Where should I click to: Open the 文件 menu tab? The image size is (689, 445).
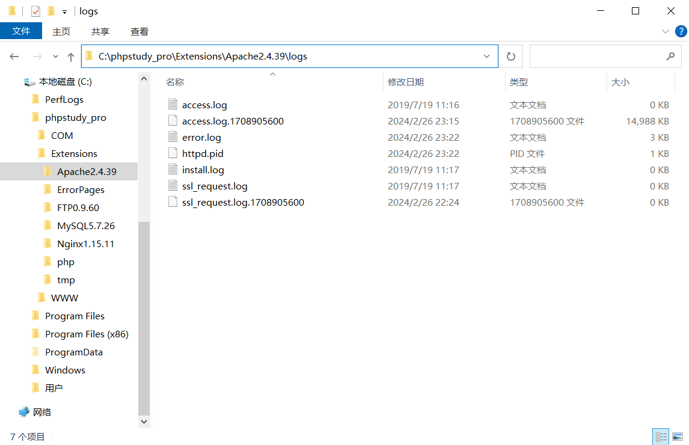tap(21, 31)
